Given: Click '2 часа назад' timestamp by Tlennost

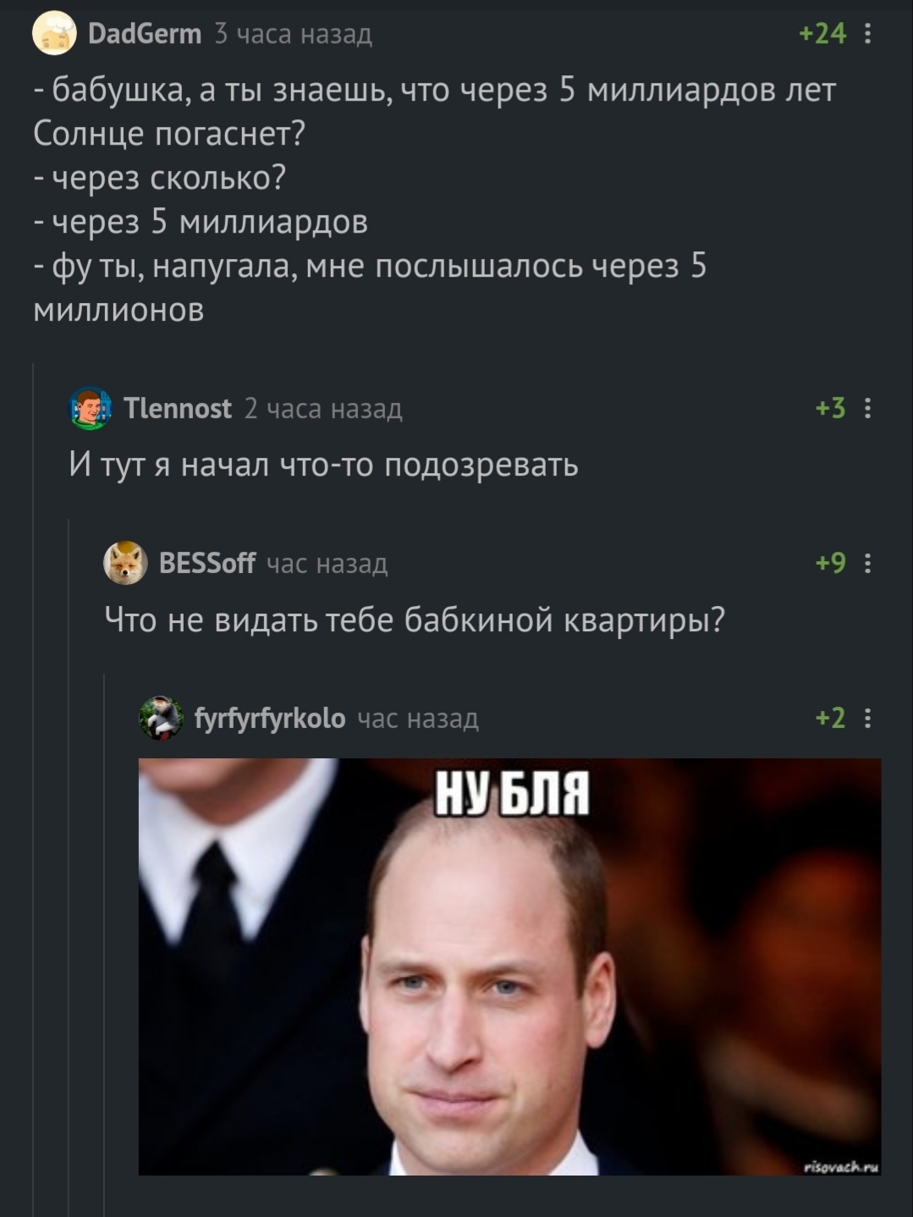Looking at the screenshot, I should [x=324, y=409].
